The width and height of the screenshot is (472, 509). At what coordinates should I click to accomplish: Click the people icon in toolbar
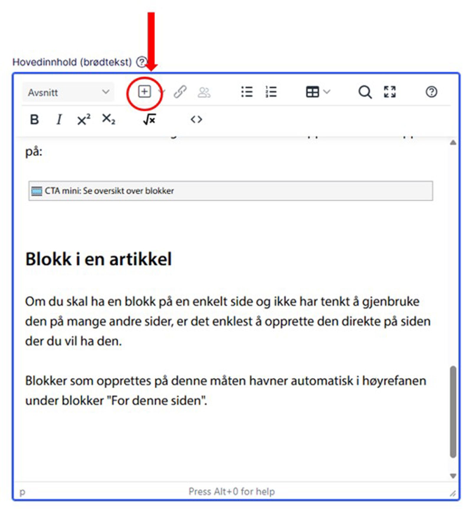pyautogui.click(x=204, y=92)
